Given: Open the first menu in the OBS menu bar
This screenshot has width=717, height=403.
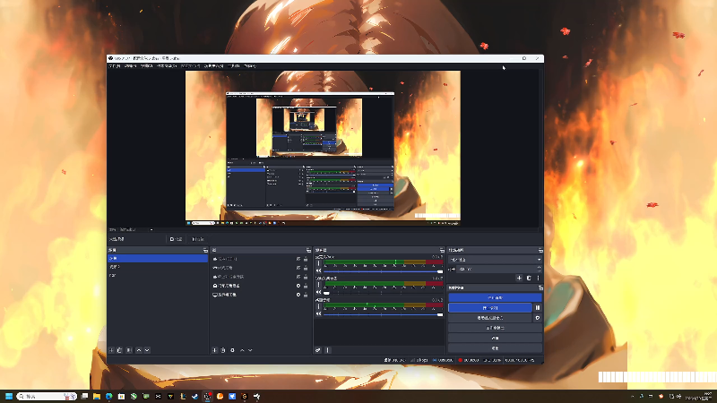Looking at the screenshot, I should pos(115,66).
